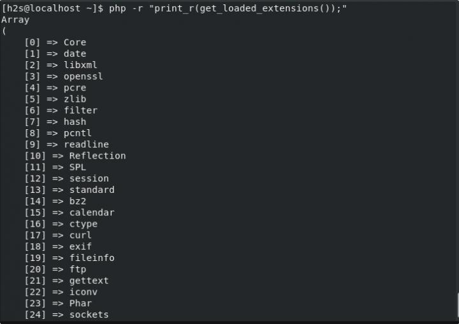Click the pcntl extension line
Image resolution: width=459 pixels, height=324 pixels.
(77, 133)
